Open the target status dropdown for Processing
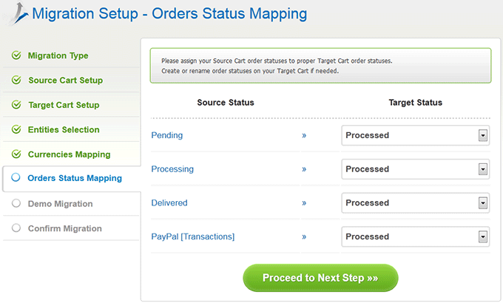This screenshot has width=503, height=303. click(416, 169)
